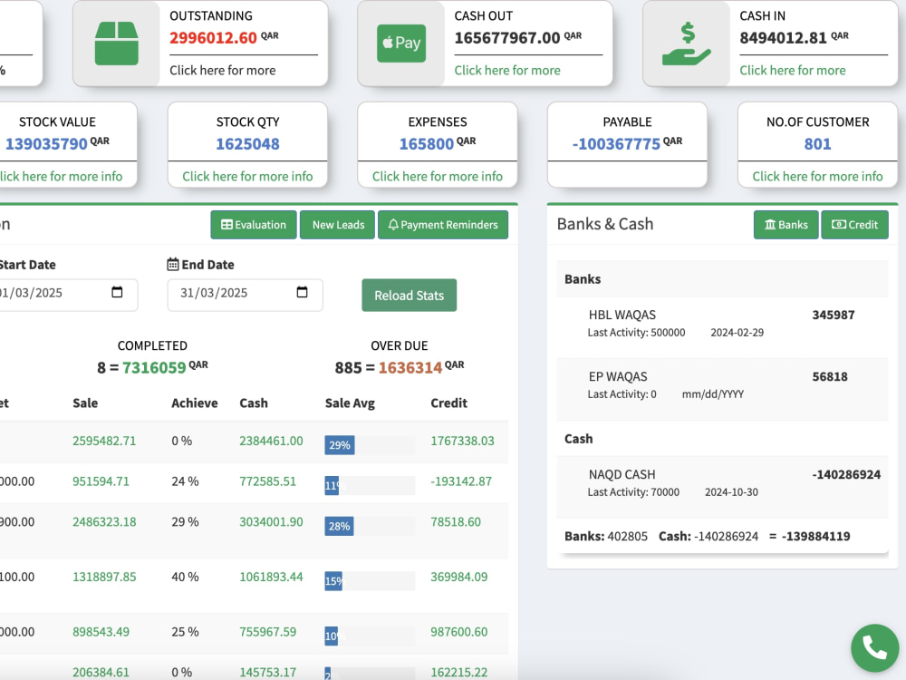Click the Stock Qty figure 1625048
906x680 pixels.
(x=248, y=144)
